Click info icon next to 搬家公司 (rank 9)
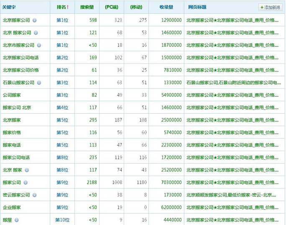286x225 pixels. pos(26,183)
